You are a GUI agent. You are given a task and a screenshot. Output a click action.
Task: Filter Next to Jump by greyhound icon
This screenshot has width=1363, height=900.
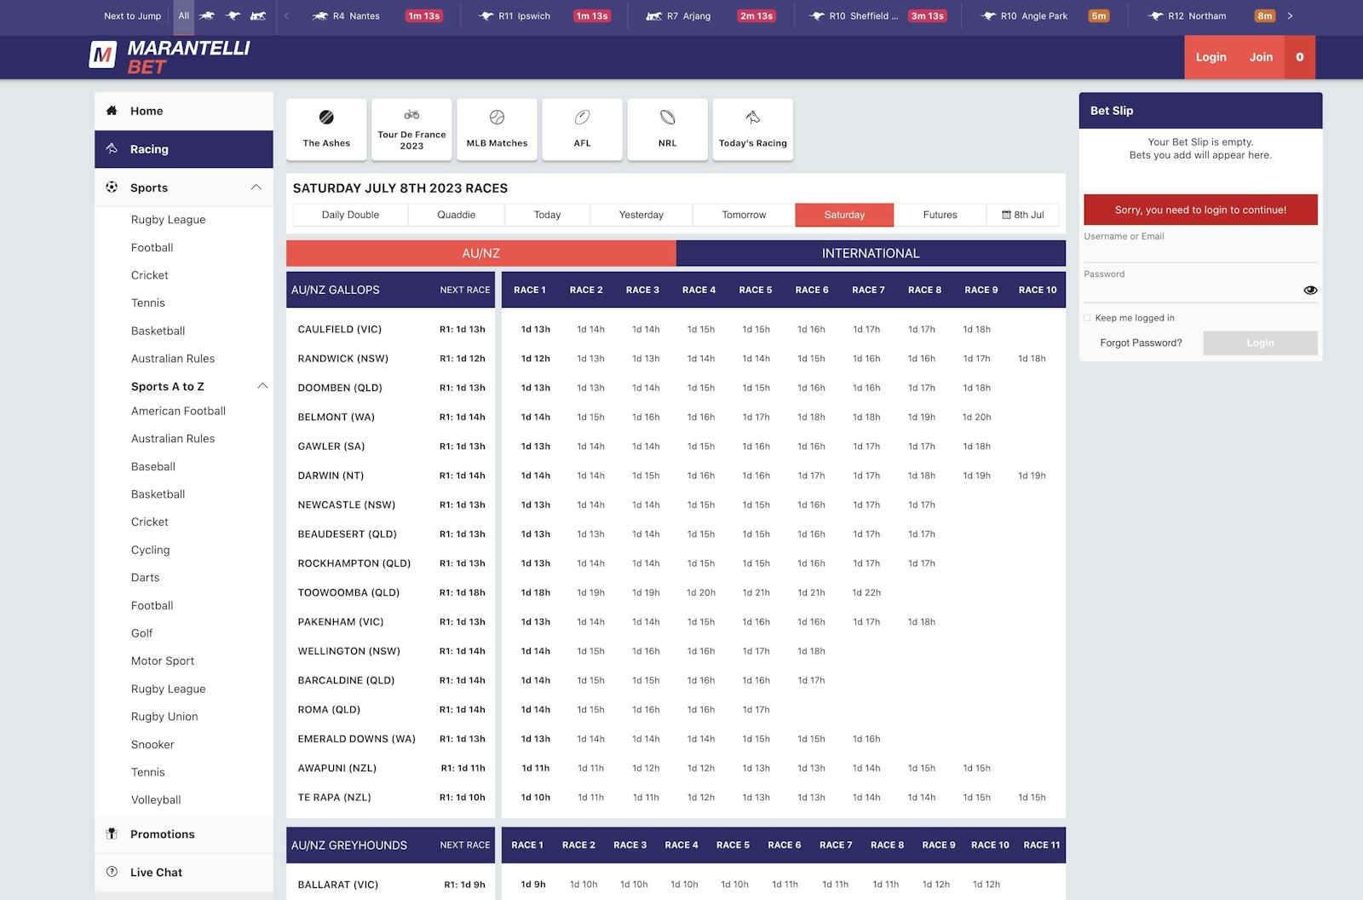(x=233, y=16)
